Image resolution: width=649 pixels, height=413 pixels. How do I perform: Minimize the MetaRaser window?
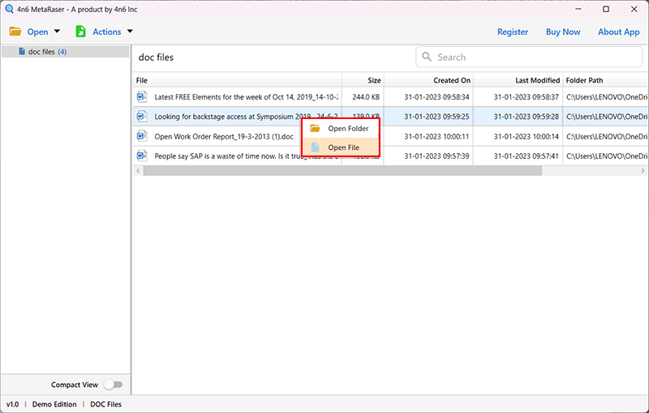[x=578, y=9]
